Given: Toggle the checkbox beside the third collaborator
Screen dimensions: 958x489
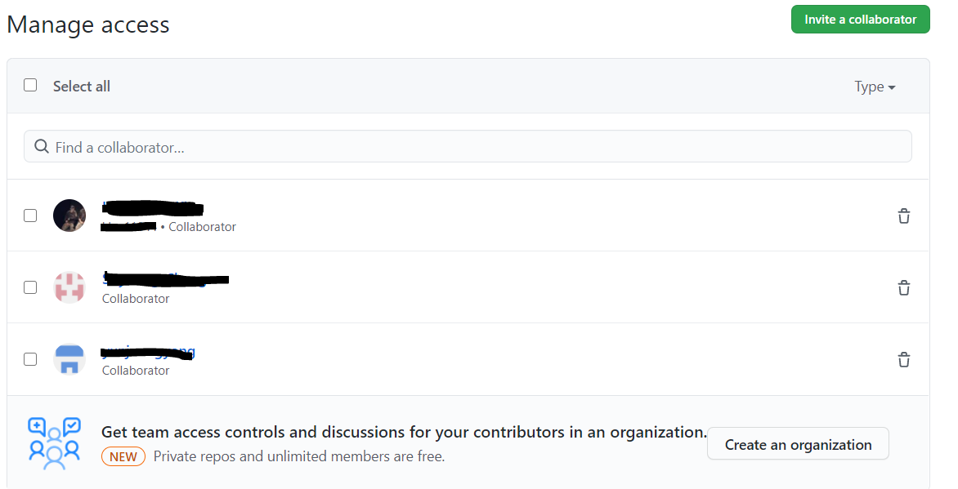Looking at the screenshot, I should tap(30, 359).
